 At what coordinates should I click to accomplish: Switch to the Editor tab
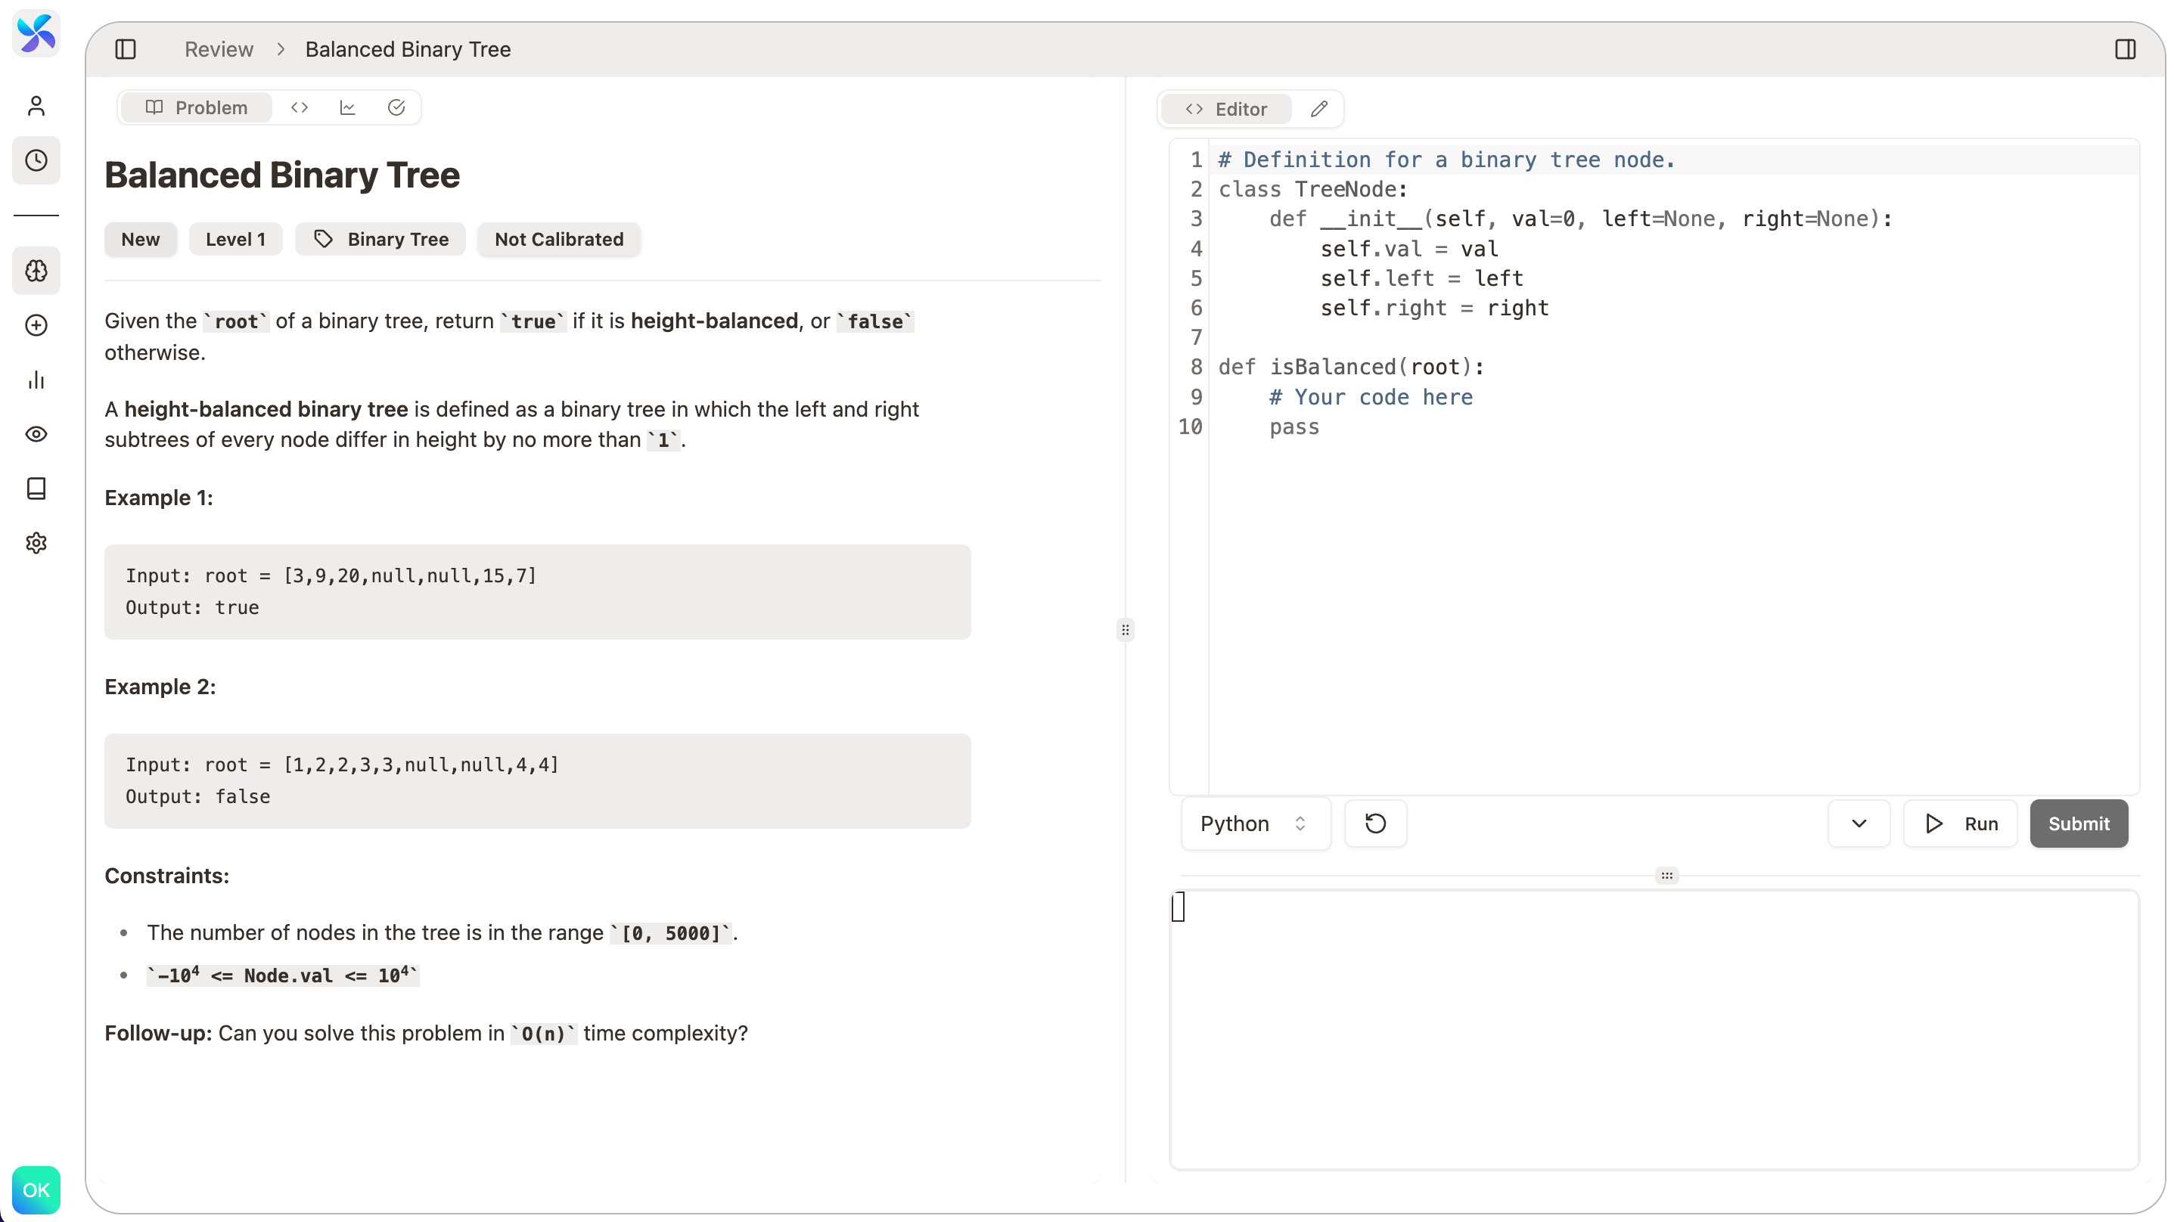point(1226,109)
